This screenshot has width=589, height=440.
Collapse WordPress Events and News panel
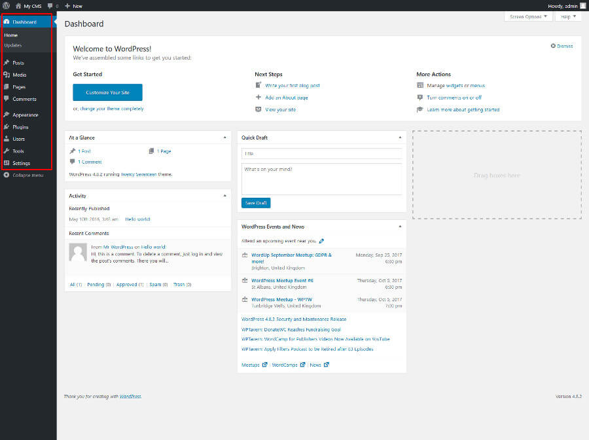[400, 227]
